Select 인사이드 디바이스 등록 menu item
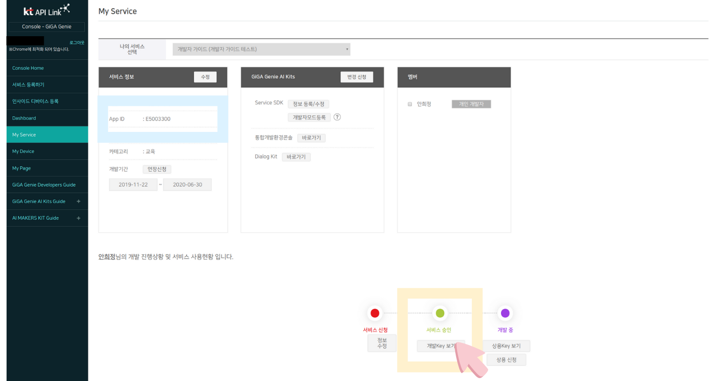Viewport: 715px width, 381px height. pyautogui.click(x=47, y=101)
